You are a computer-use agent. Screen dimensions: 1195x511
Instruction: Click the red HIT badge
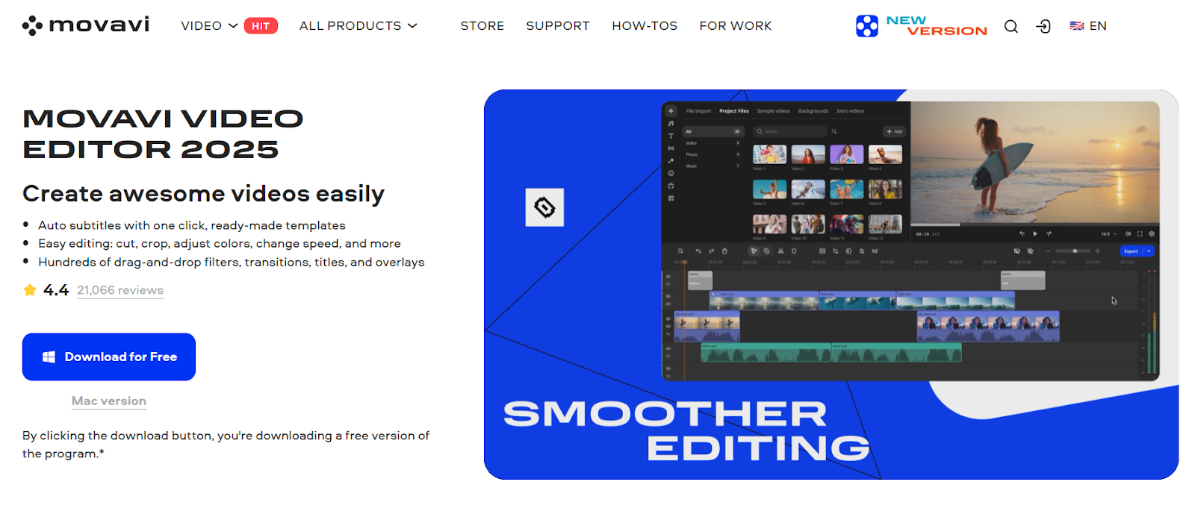[x=261, y=26]
